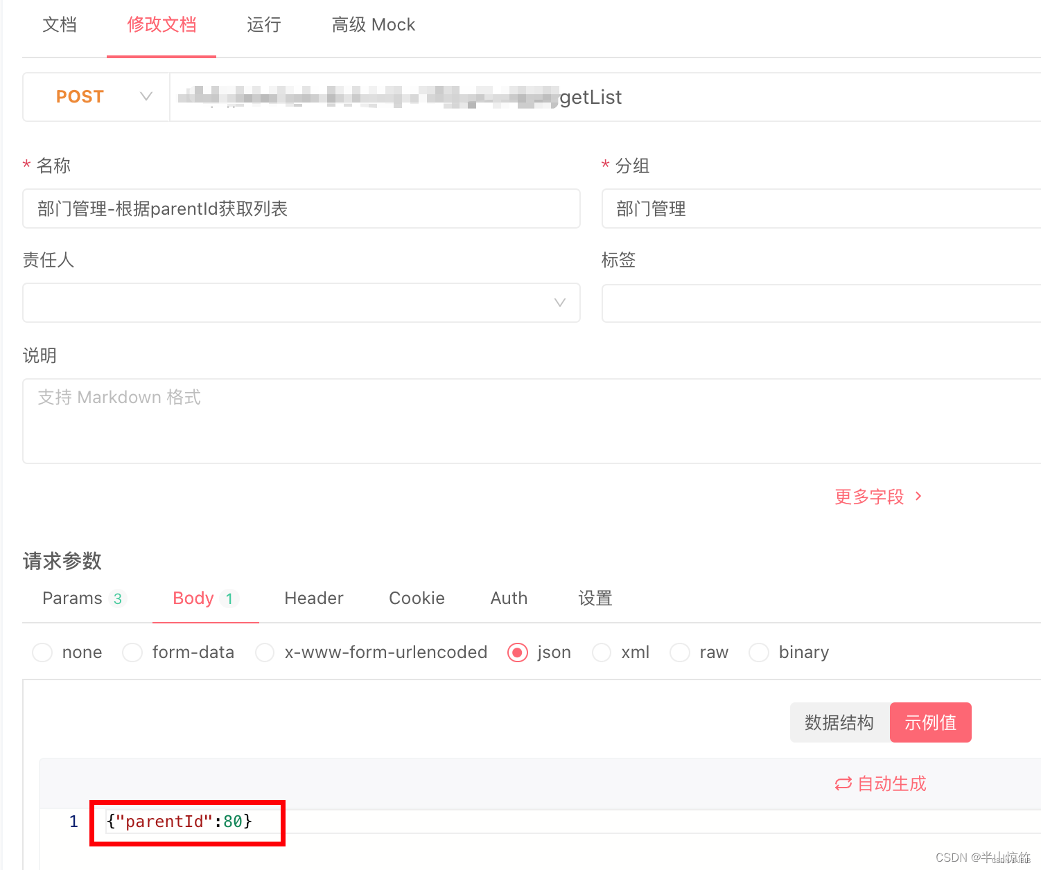Select the binary body type
The width and height of the screenshot is (1041, 870).
[759, 652]
